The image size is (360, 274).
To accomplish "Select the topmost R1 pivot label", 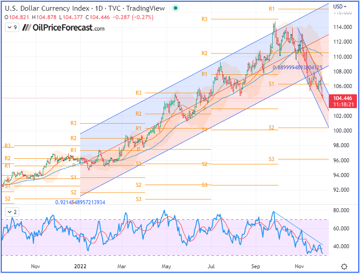I will [271, 8].
